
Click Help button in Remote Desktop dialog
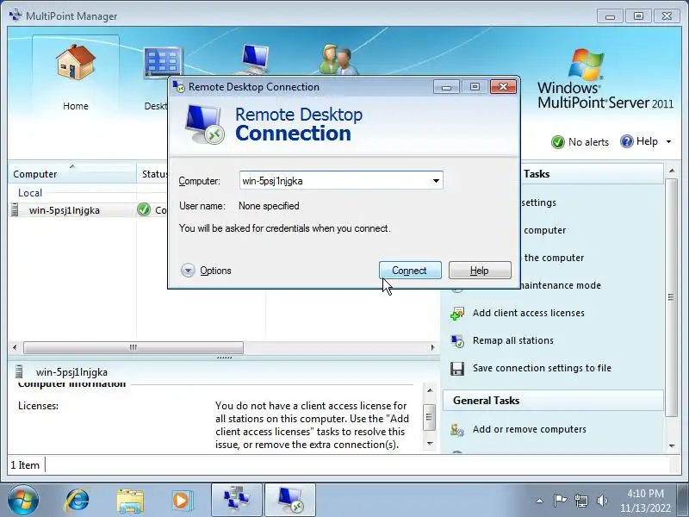click(x=480, y=271)
